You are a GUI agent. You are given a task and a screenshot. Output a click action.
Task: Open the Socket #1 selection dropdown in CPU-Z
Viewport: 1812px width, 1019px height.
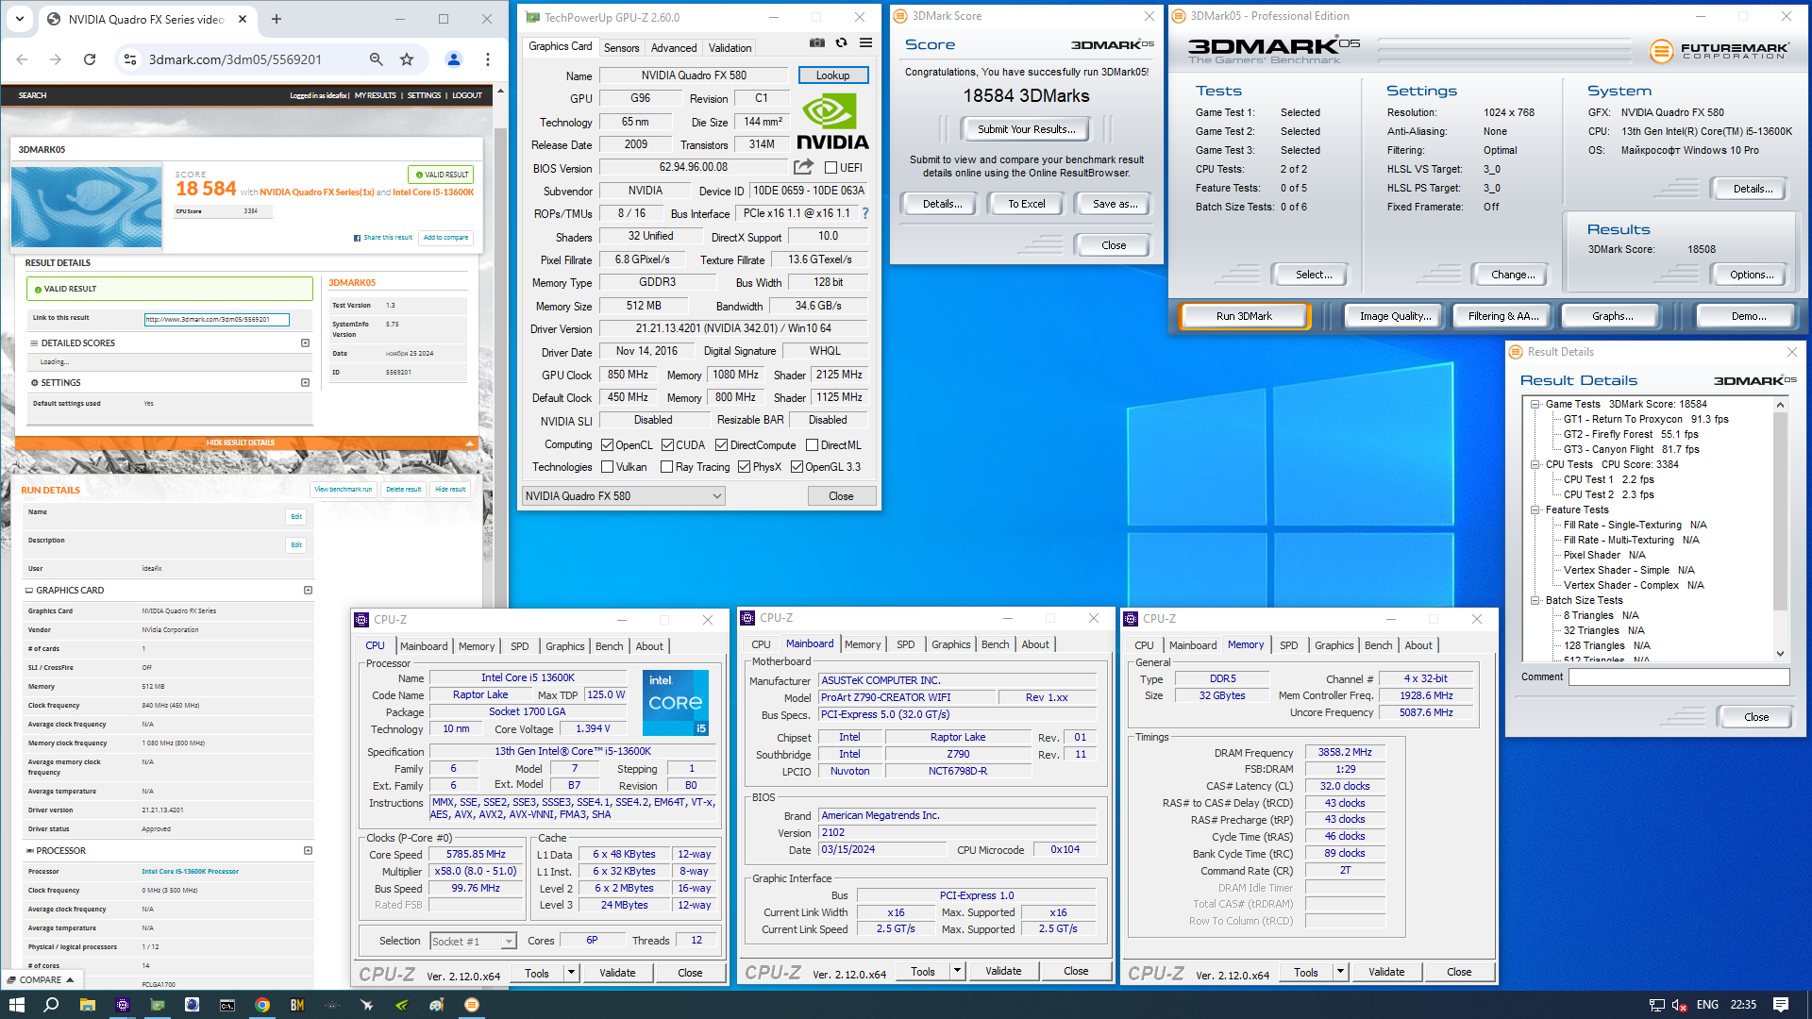pyautogui.click(x=473, y=942)
